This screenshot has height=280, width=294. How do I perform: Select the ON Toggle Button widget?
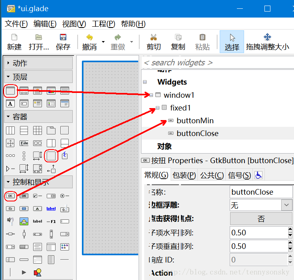click(x=24, y=196)
